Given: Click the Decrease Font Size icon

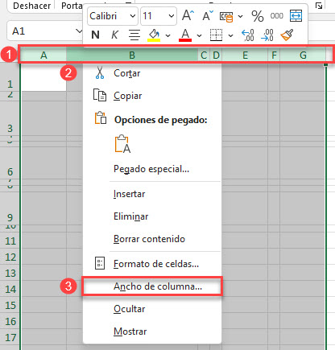Looking at the screenshot, I should click(208, 15).
